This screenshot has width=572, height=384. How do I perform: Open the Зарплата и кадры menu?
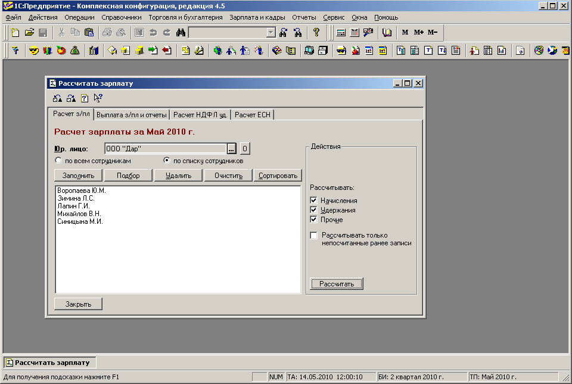(x=257, y=17)
